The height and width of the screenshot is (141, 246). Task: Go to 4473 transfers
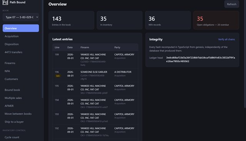pos(21,52)
